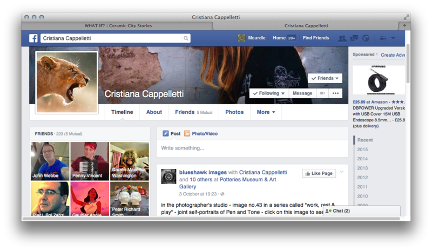Toggle the Friends status button
Viewport: 432px width, 251px height.
tap(325, 78)
